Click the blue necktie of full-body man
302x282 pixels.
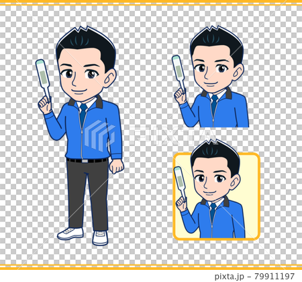[83, 113]
